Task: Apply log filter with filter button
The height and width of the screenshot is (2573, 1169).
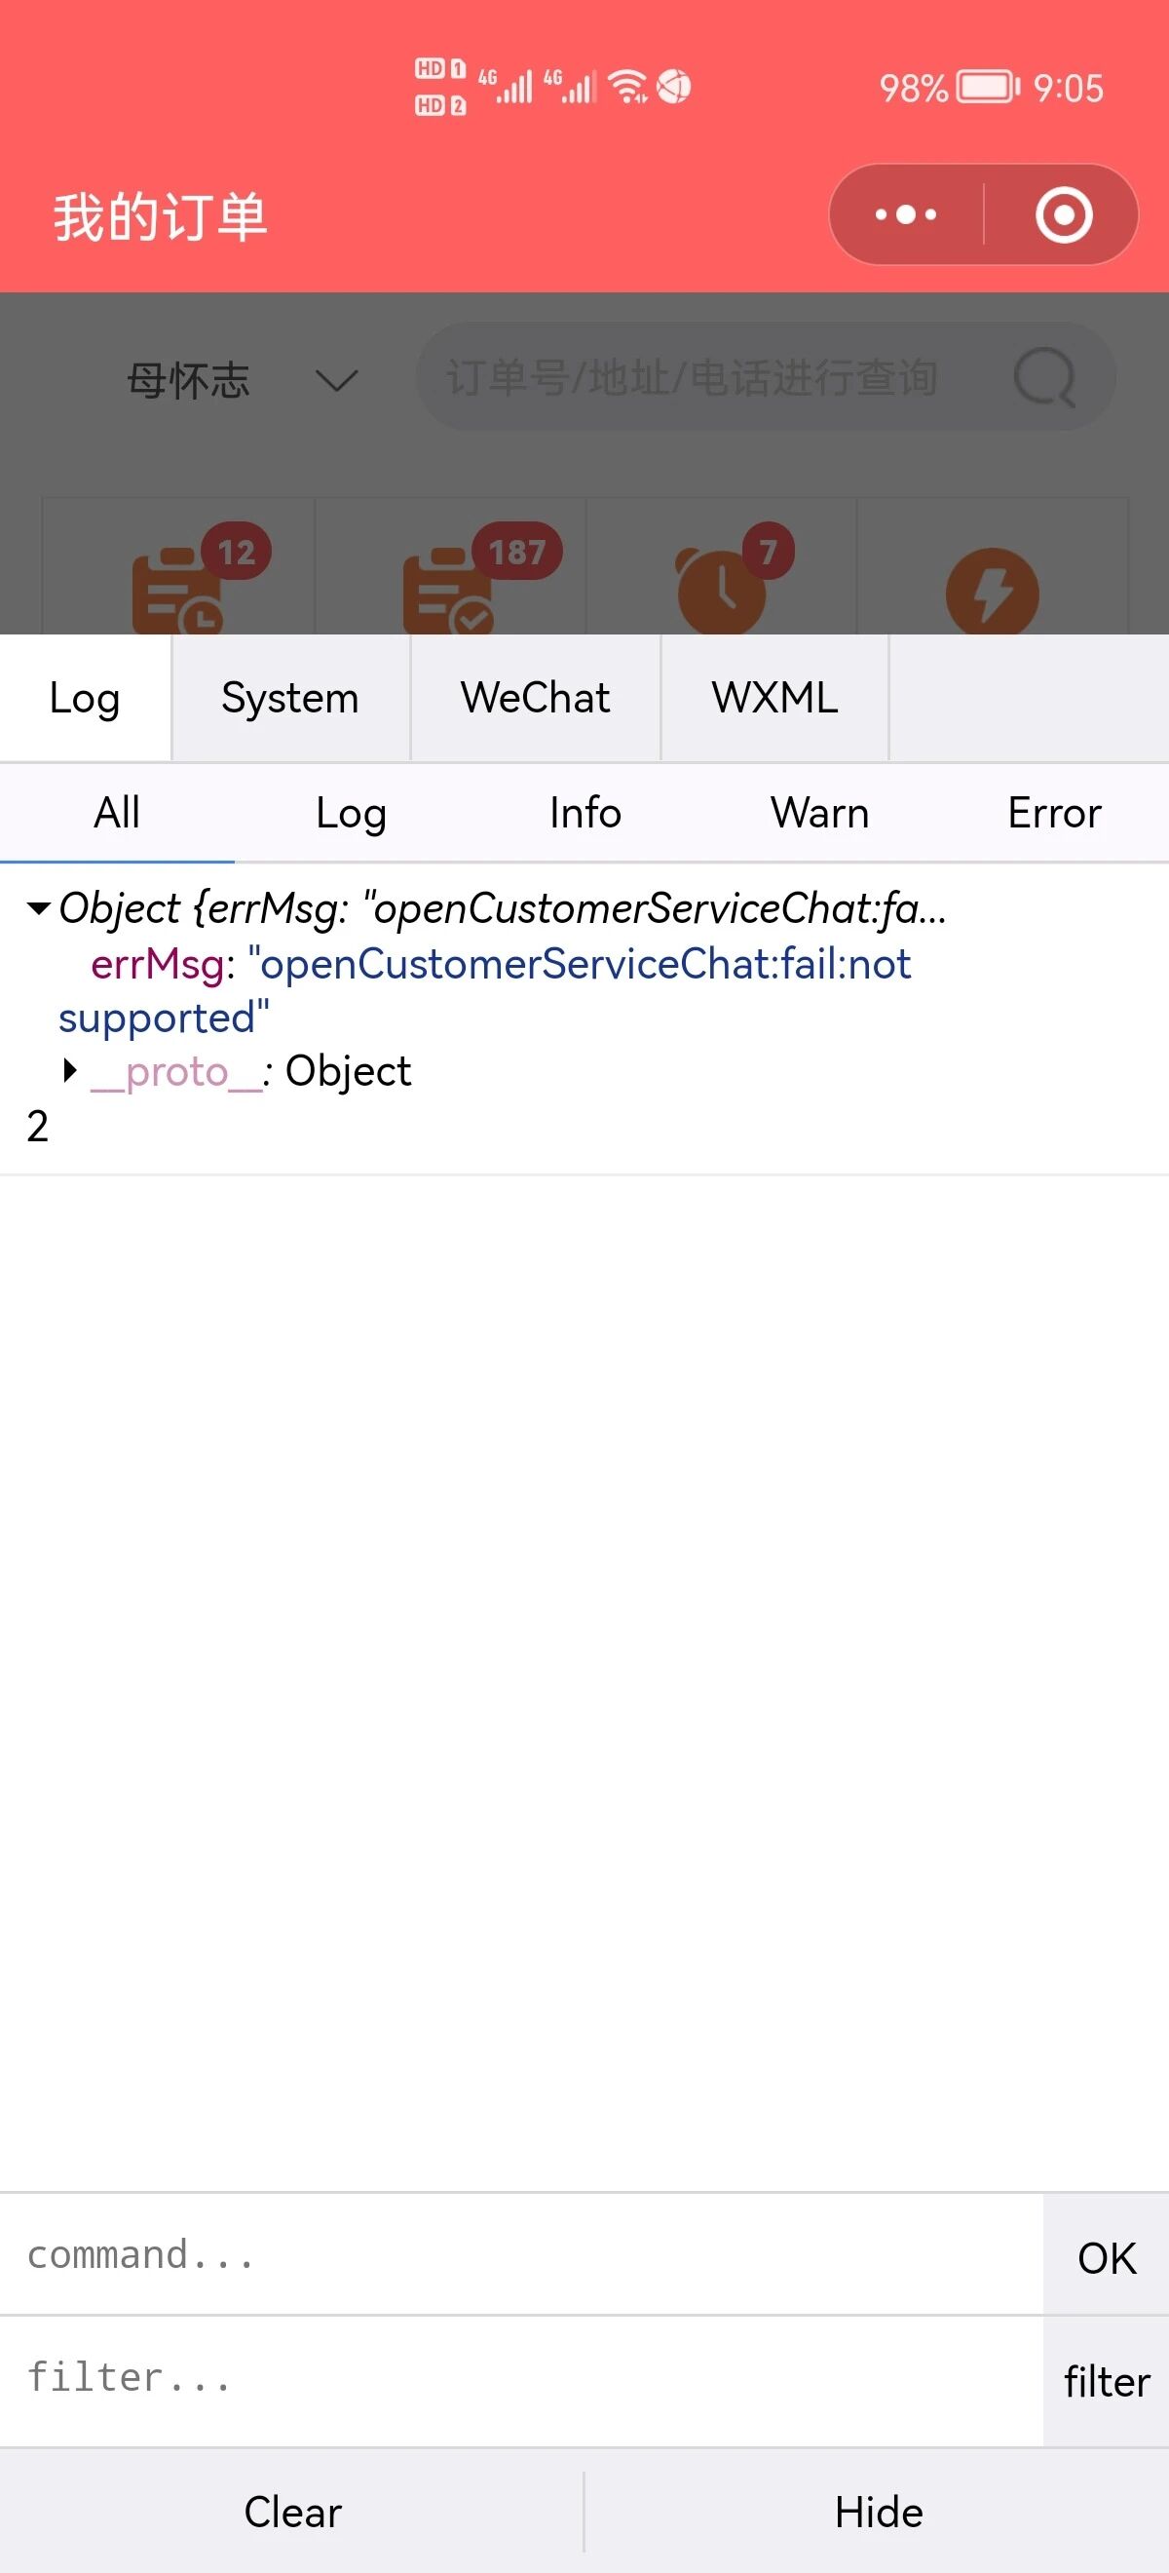Action: point(1106,2382)
